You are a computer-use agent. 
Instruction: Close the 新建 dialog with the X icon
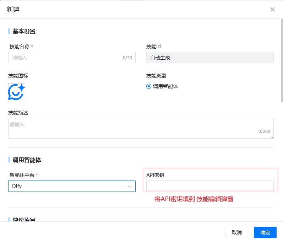(x=272, y=10)
